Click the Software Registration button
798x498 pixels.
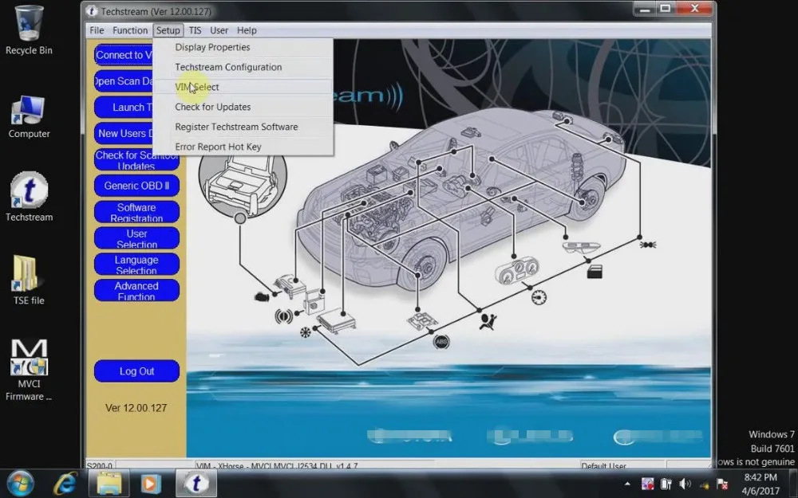pos(136,212)
